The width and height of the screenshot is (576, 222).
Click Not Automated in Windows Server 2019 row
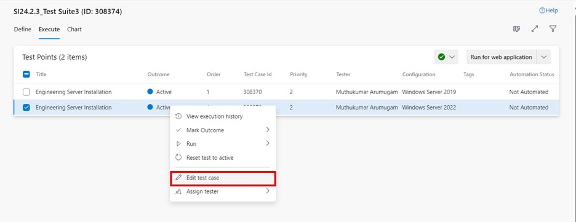pos(529,92)
